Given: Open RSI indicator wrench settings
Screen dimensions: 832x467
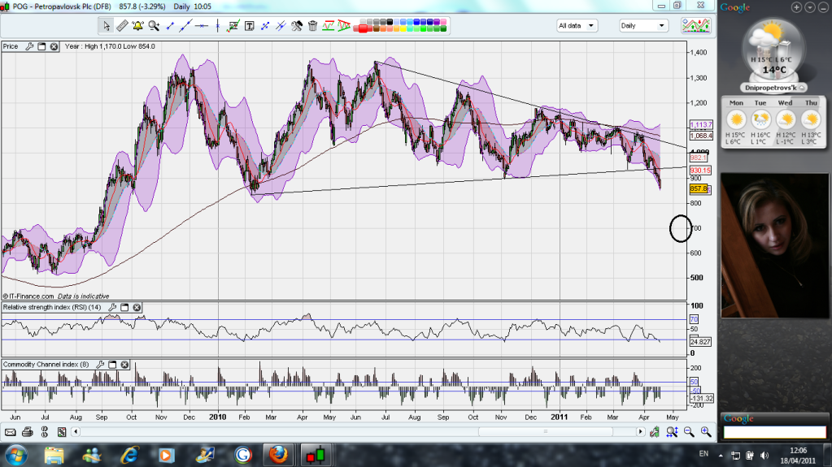Looking at the screenshot, I should 112,308.
